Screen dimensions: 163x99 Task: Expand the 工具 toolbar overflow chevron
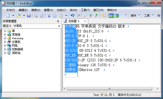(153, 15)
